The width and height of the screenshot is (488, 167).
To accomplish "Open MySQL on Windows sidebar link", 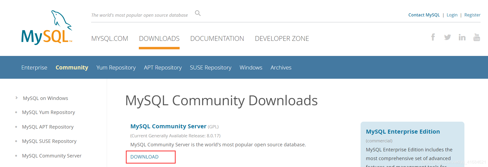I will click(x=46, y=98).
